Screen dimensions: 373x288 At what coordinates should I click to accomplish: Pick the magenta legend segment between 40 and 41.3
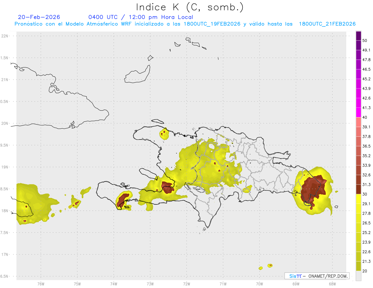tap(358, 112)
